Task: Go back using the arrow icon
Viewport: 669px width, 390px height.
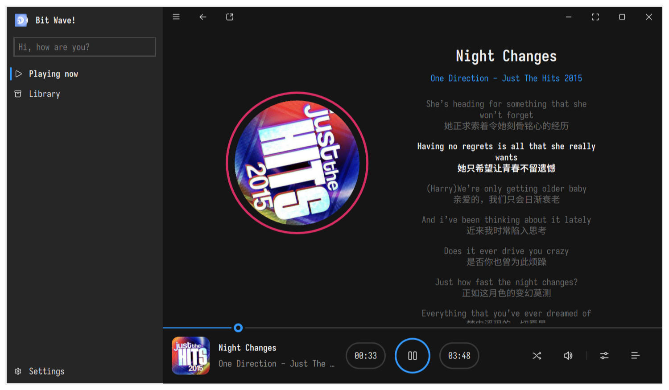Action: pyautogui.click(x=203, y=17)
